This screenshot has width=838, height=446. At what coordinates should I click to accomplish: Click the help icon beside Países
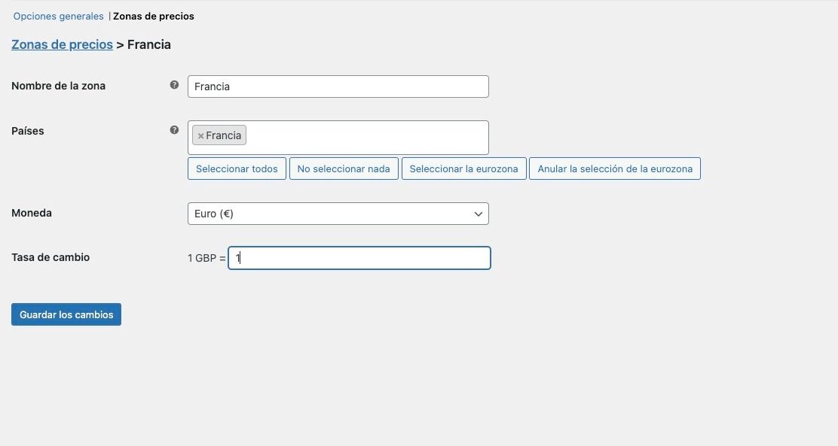[x=174, y=130]
